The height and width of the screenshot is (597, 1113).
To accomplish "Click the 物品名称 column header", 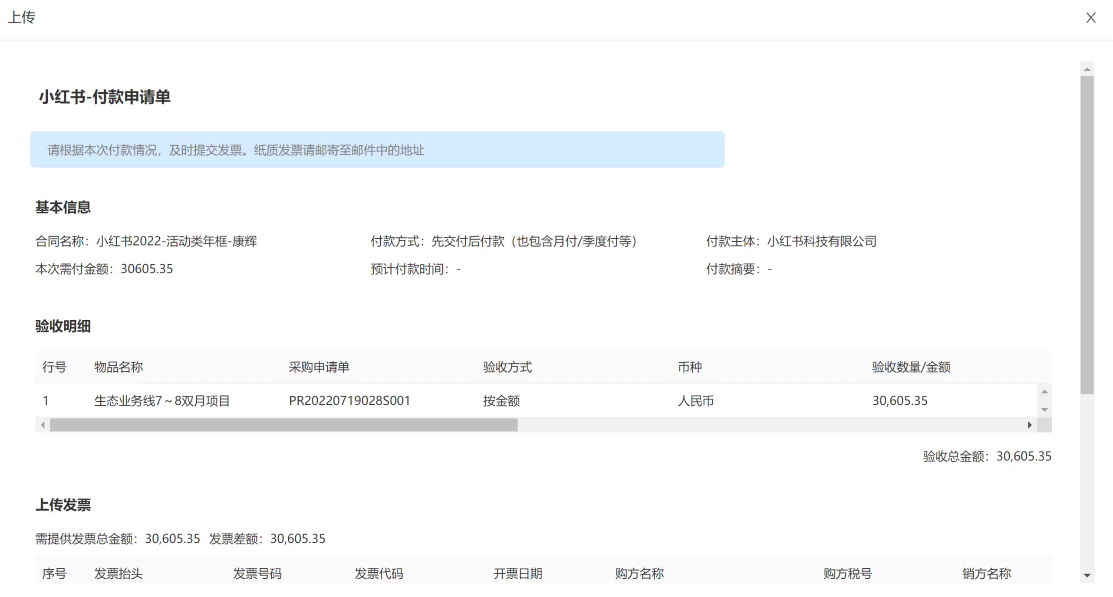I will point(119,367).
